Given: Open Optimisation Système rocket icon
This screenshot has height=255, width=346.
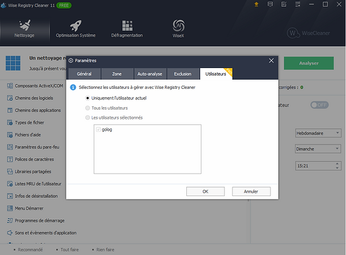Looking at the screenshot, I should [76, 25].
